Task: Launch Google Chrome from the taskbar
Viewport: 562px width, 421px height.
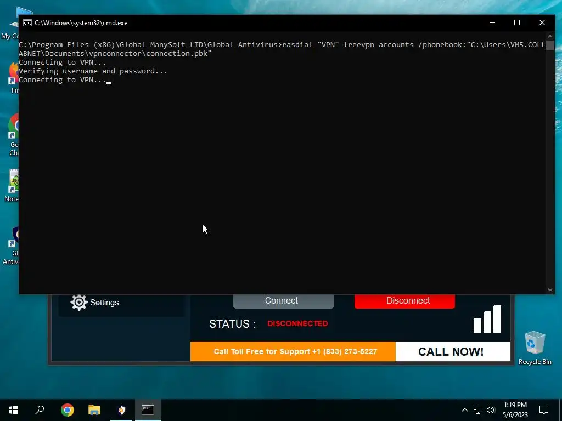Action: 68,410
